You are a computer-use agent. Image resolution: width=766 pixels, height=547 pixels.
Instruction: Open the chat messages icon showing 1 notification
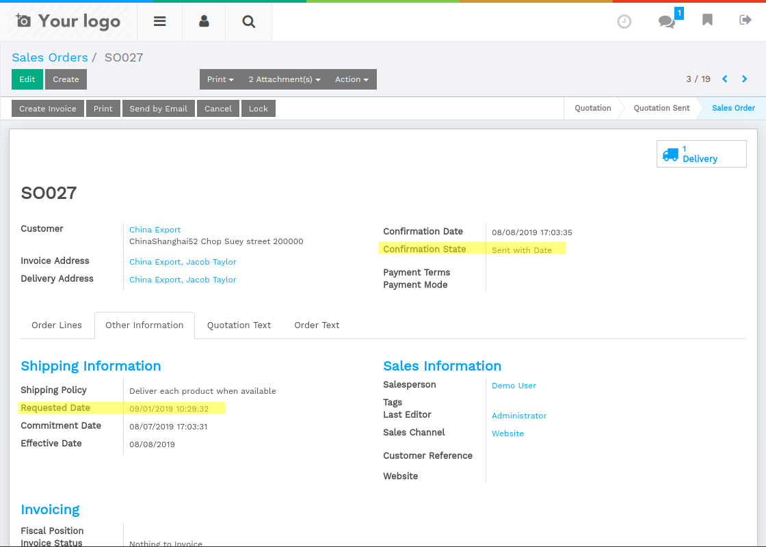[665, 23]
